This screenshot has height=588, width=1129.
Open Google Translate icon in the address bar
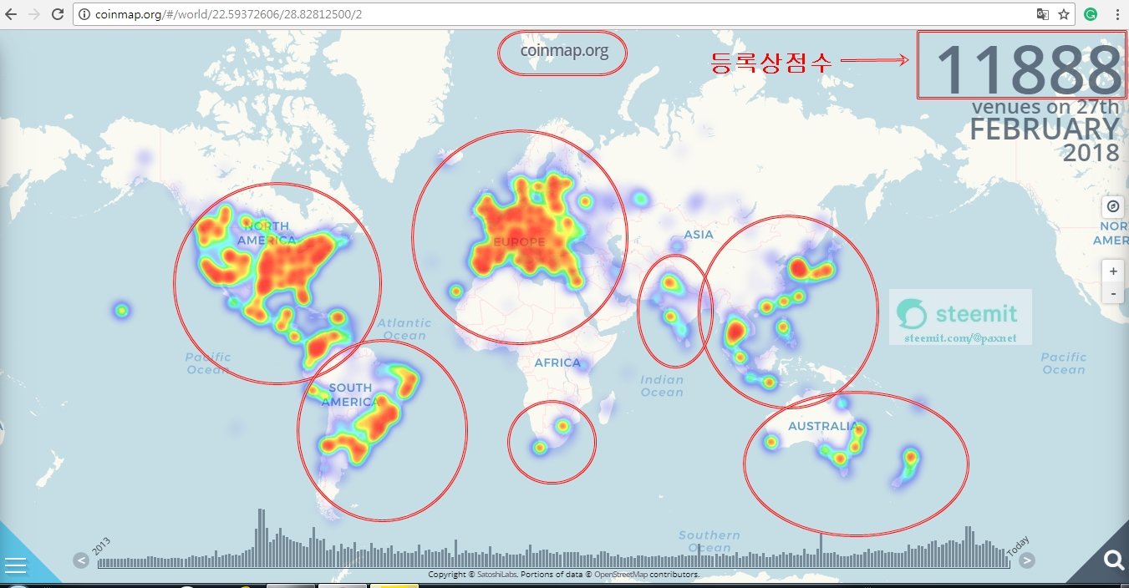(1044, 13)
